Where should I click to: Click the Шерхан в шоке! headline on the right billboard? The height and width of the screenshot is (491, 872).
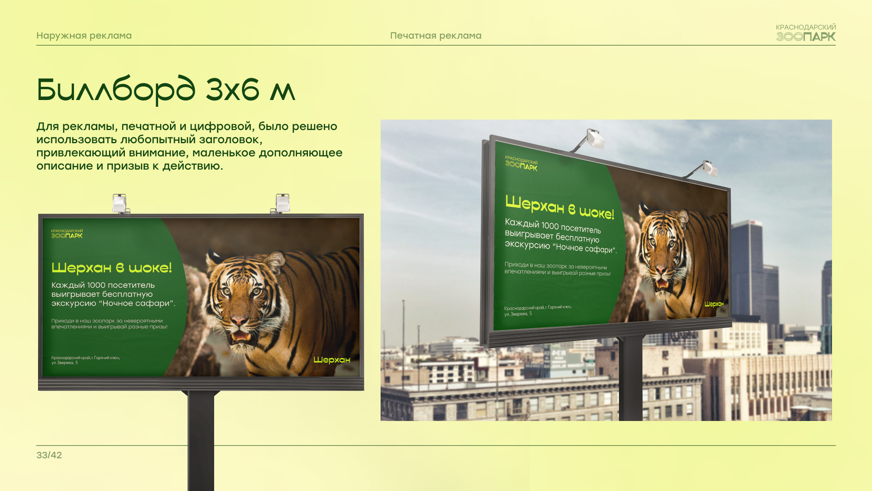(559, 208)
